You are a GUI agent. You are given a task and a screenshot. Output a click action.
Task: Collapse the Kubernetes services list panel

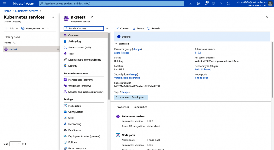coord(53,17)
